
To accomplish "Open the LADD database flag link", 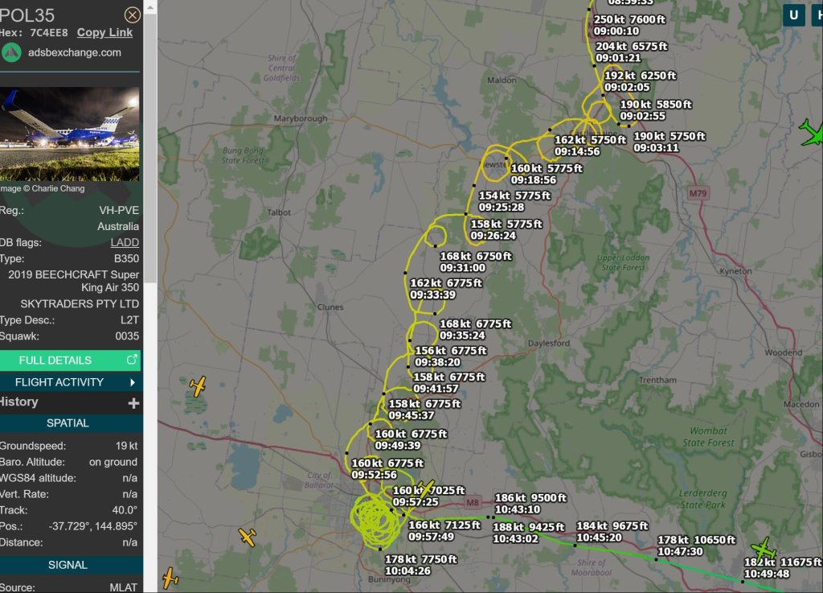I will tap(125, 242).
